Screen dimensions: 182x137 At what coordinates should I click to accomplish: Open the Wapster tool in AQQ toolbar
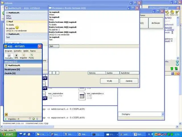click(23, 56)
